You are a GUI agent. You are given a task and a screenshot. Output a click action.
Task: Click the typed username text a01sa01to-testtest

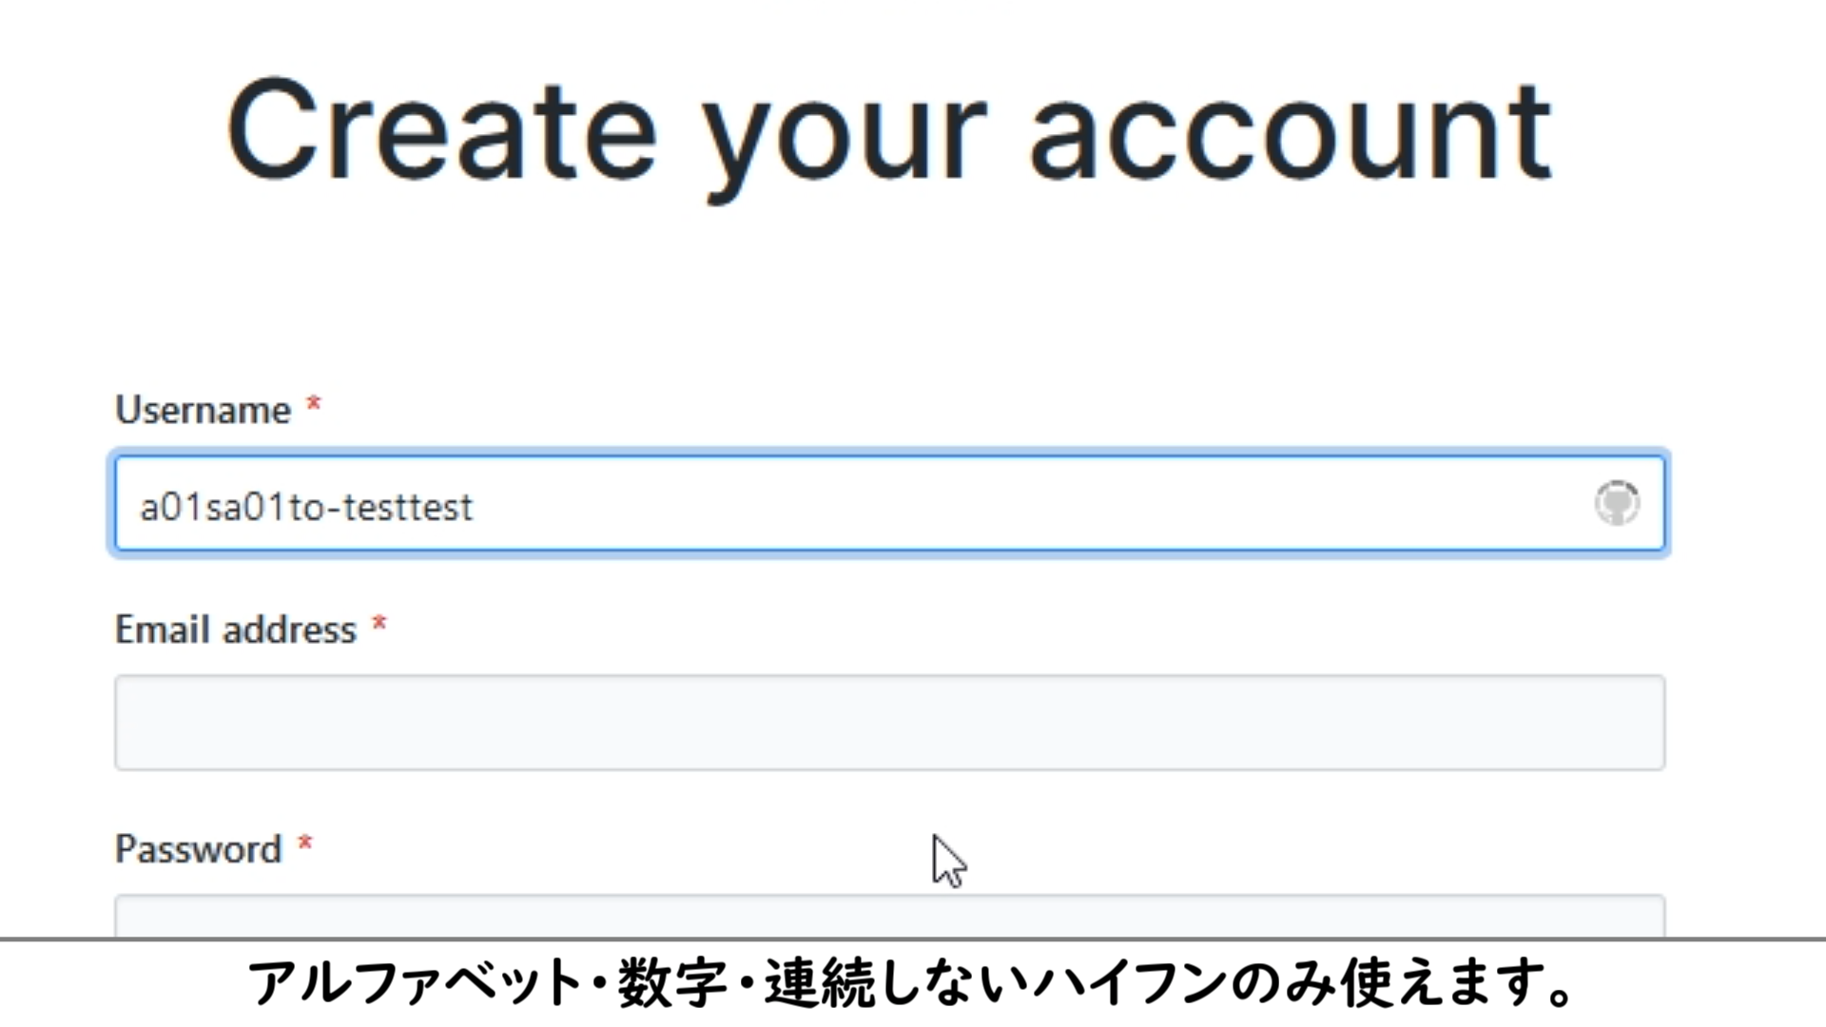tap(306, 507)
